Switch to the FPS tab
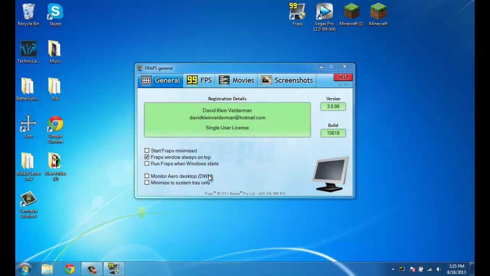 click(199, 80)
